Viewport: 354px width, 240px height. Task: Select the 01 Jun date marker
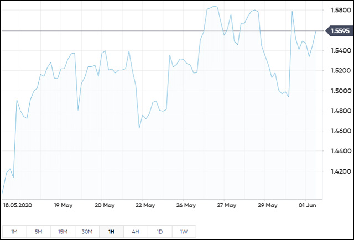[x=306, y=205]
